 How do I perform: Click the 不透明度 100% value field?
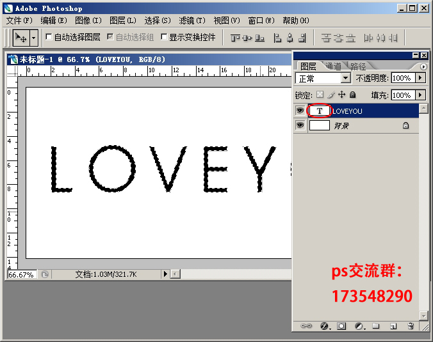pyautogui.click(x=403, y=78)
